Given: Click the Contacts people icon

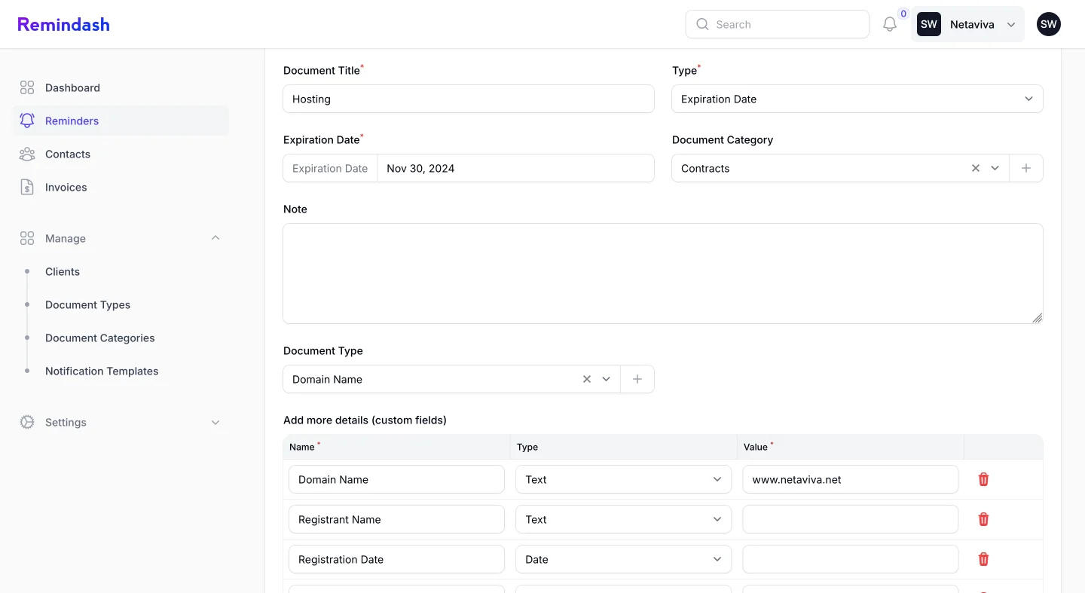Looking at the screenshot, I should click(27, 154).
